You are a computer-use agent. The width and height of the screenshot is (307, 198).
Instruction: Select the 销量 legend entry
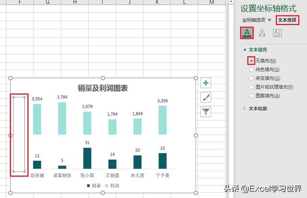click(x=94, y=186)
